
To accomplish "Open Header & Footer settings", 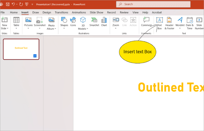I will pos(169,23).
